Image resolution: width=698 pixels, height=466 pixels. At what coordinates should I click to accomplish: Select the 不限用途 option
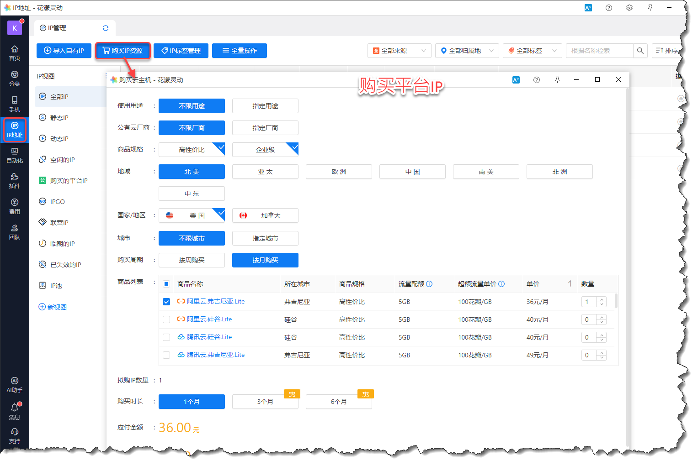(x=192, y=106)
